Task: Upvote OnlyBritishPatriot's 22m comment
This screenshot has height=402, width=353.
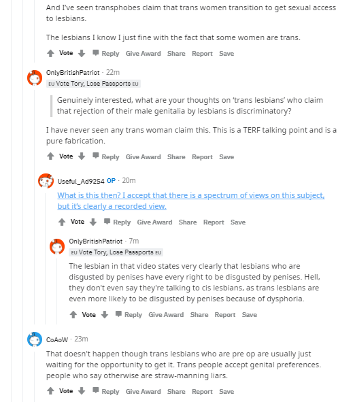Action: click(50, 156)
